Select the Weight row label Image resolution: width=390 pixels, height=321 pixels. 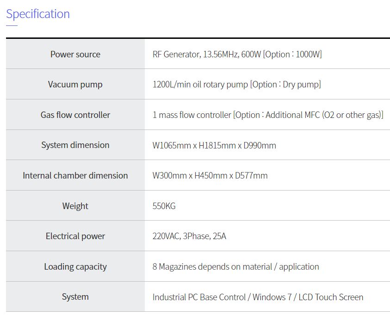tap(75, 206)
